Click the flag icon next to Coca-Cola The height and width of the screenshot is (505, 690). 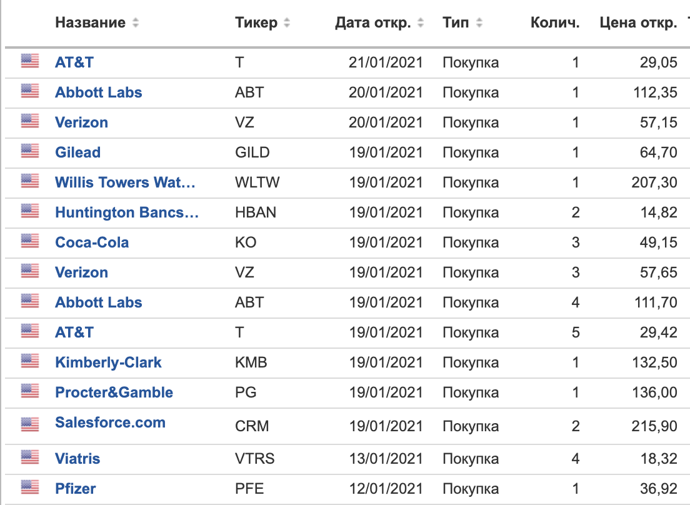pyautogui.click(x=29, y=241)
